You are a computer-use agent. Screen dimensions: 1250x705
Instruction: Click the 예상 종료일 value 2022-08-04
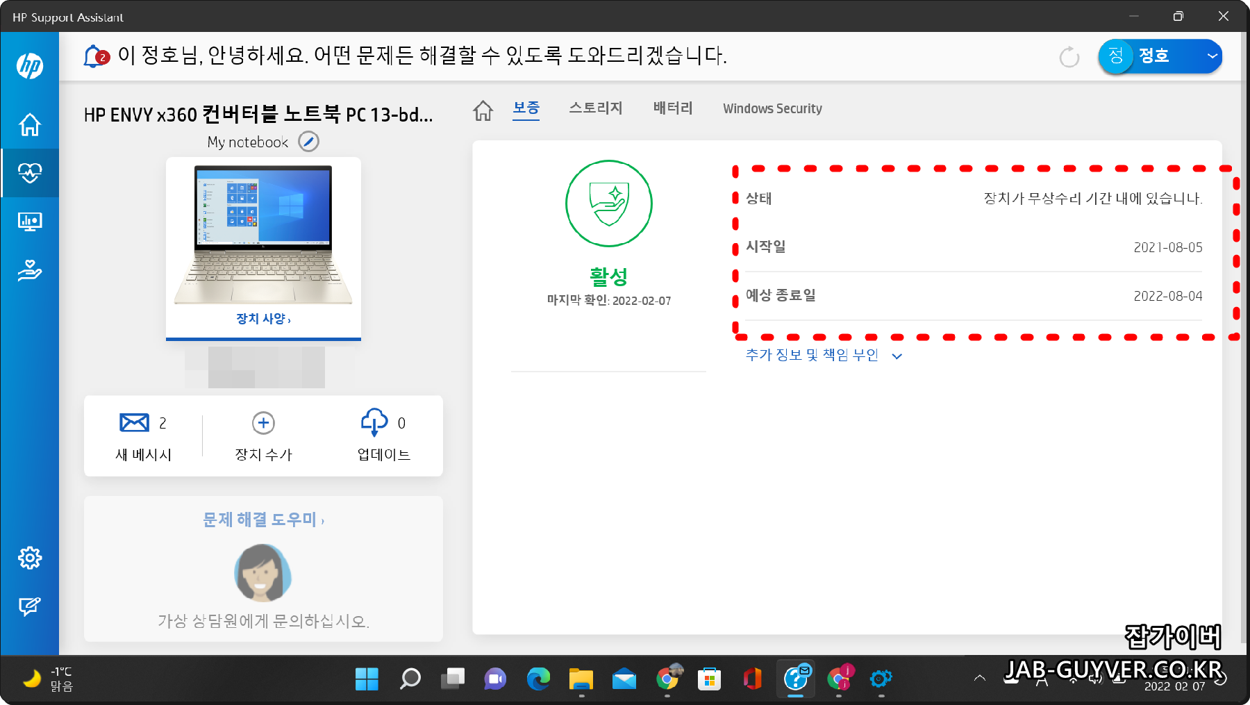(1168, 296)
